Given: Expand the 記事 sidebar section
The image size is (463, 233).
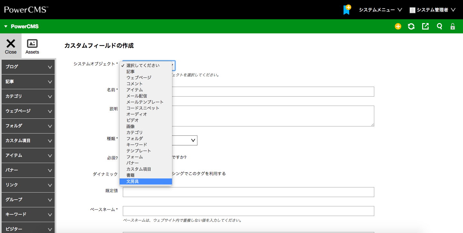Looking at the screenshot, I should [x=28, y=82].
